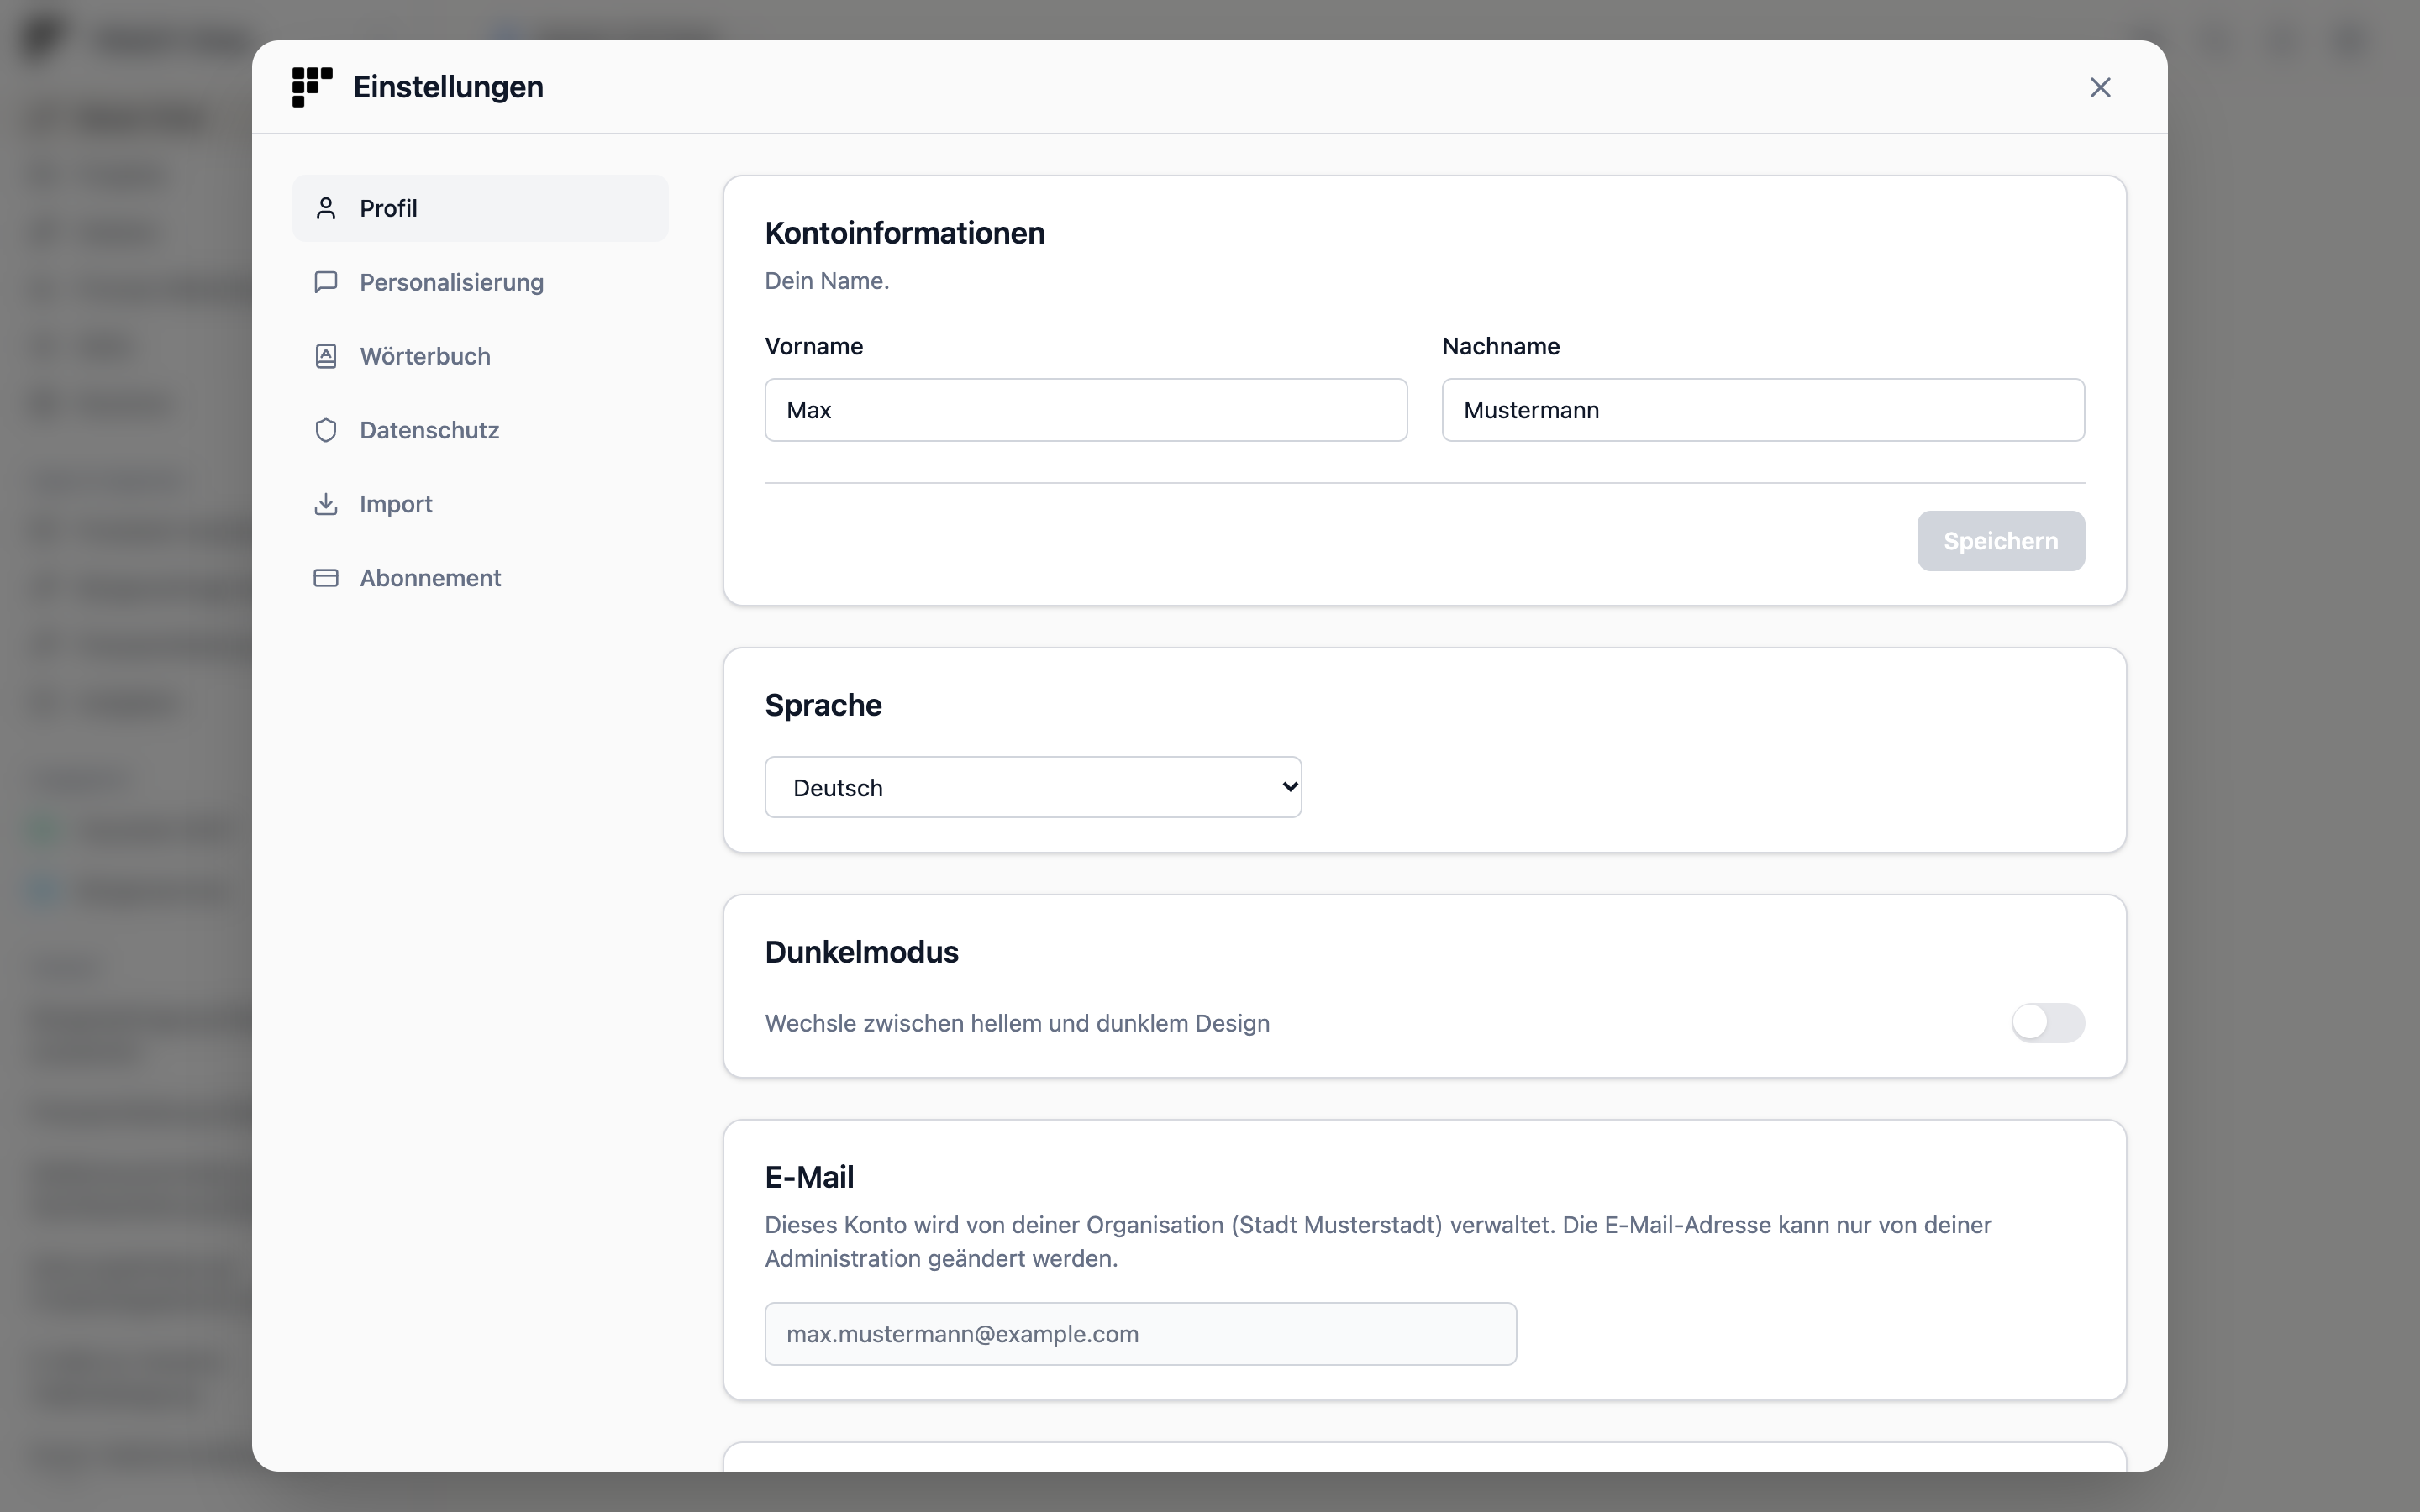Go to the Datenschutz settings

(x=480, y=430)
